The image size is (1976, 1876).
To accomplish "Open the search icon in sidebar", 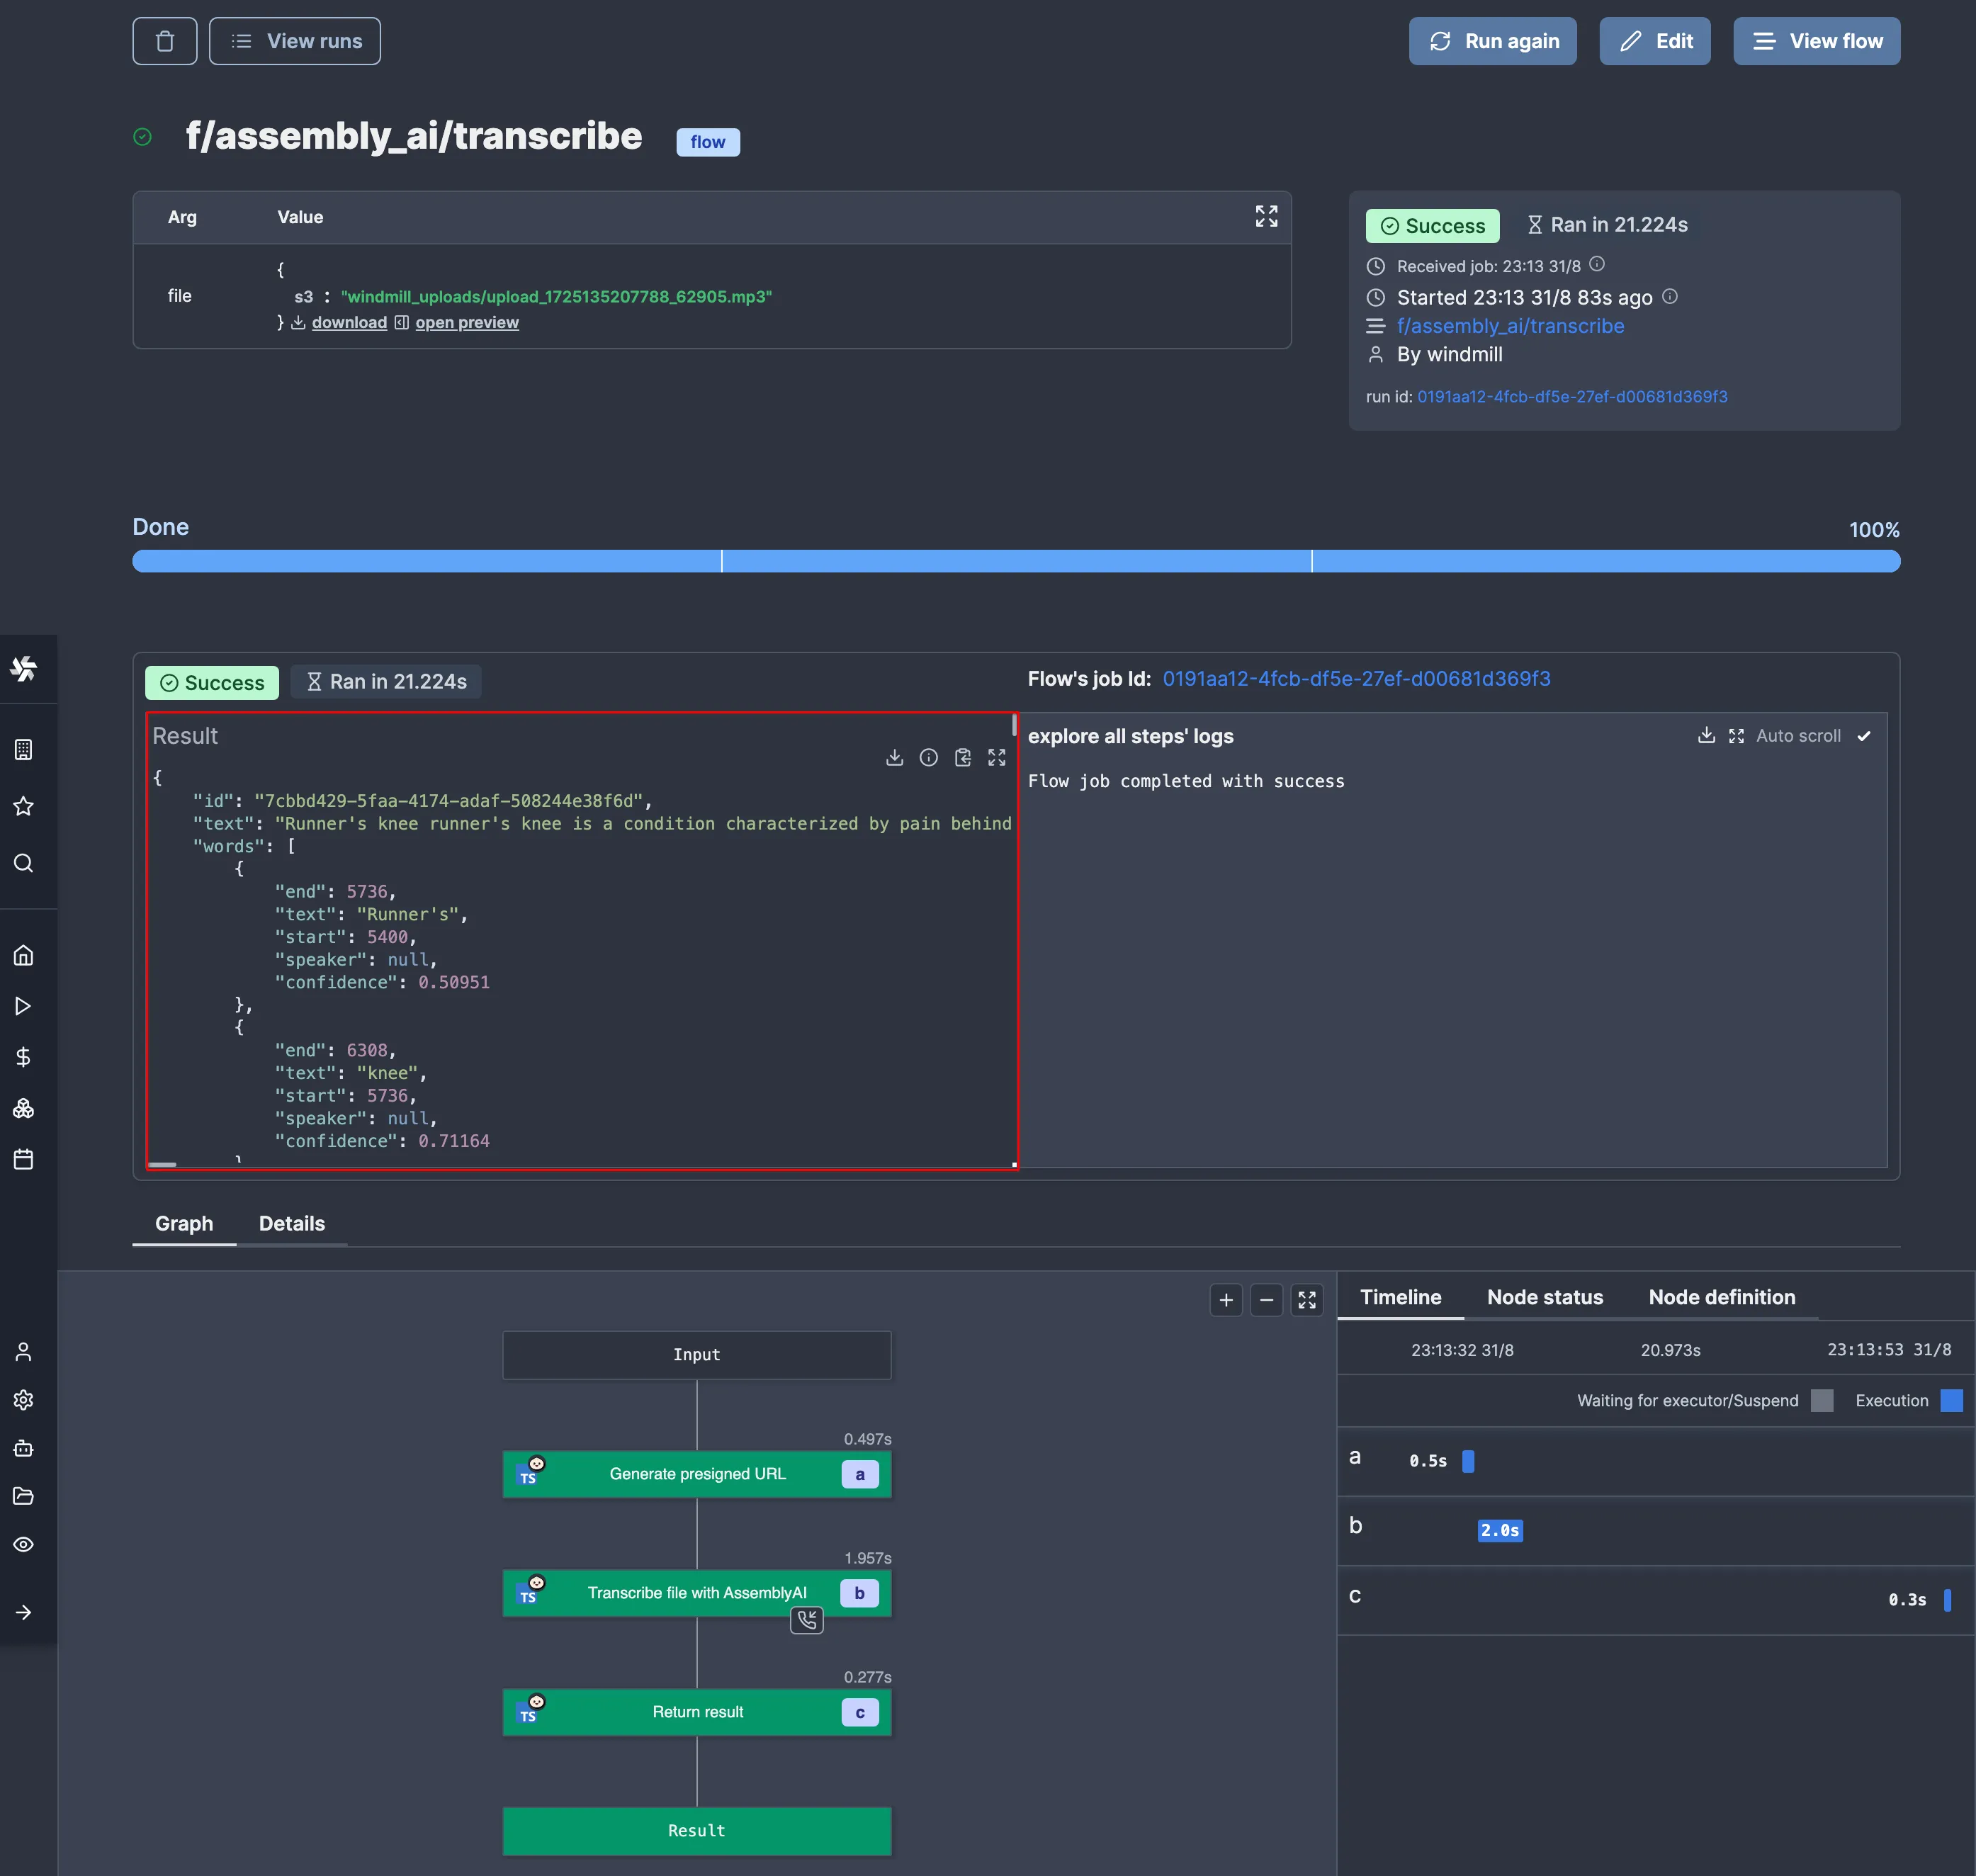I will (x=24, y=863).
